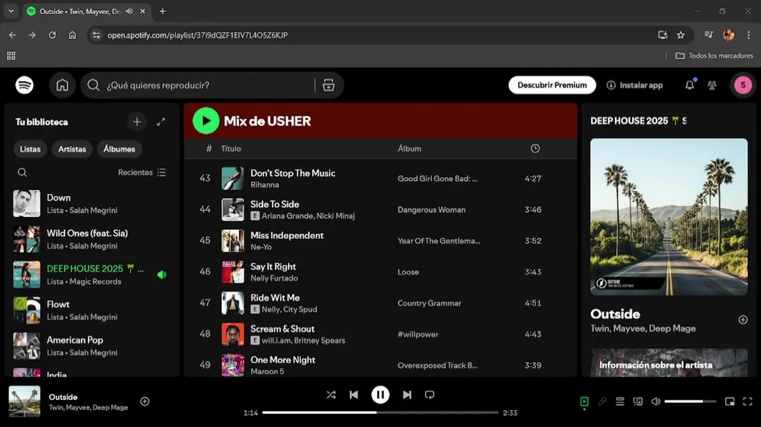The image size is (761, 427).
Task: Open the notifications bell
Action: point(689,85)
